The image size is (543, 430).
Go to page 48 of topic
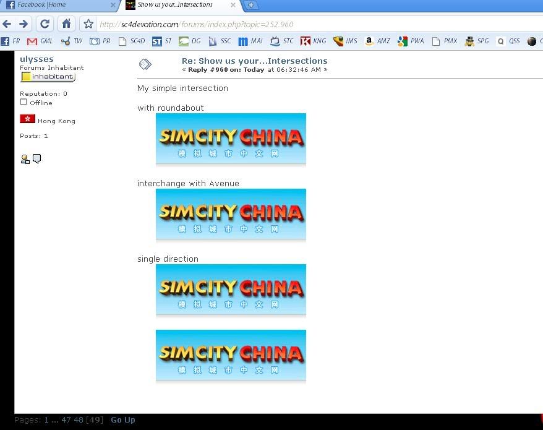79,420
